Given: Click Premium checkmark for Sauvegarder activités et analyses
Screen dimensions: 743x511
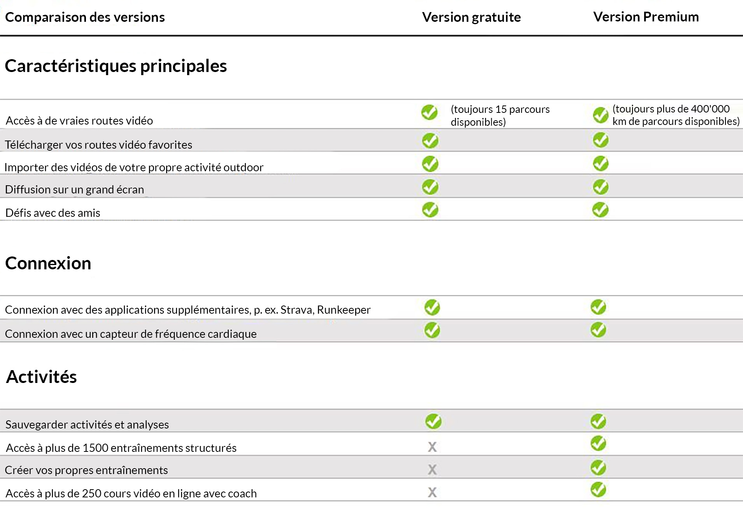Looking at the screenshot, I should pyautogui.click(x=598, y=421).
